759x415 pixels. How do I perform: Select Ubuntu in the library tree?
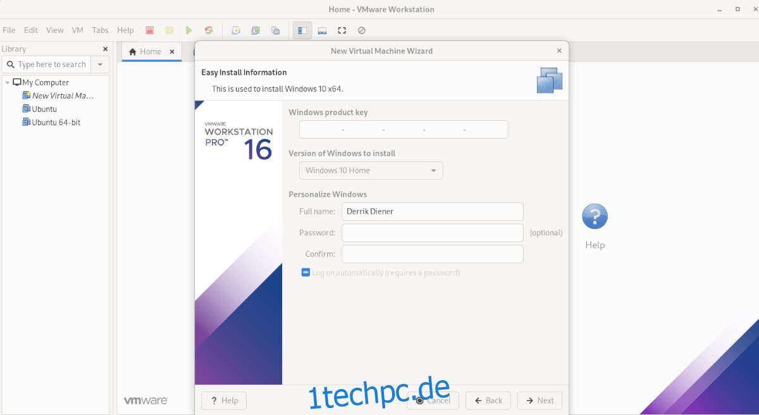[x=44, y=109]
